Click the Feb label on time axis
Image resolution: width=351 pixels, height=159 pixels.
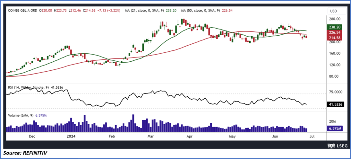click(111, 136)
